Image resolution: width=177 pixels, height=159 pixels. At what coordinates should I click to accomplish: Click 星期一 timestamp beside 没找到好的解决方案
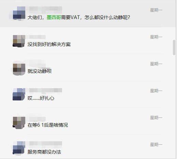coord(156,37)
